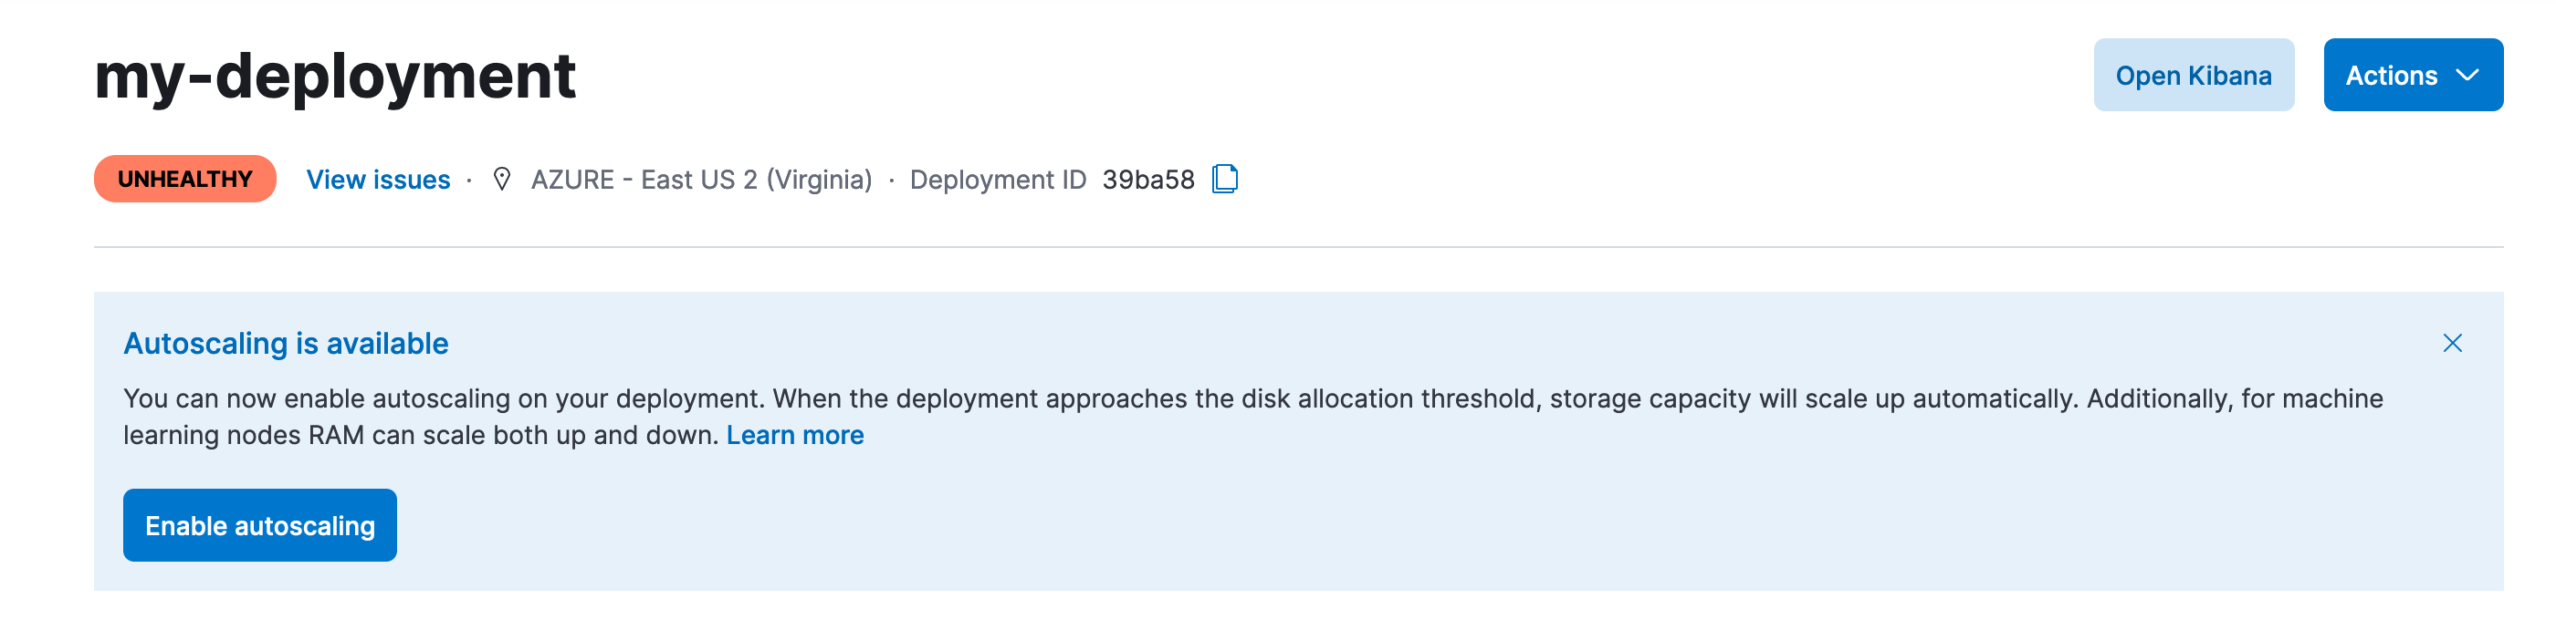Click the location pin icon
Screen dimensions: 2556x620
(502, 180)
